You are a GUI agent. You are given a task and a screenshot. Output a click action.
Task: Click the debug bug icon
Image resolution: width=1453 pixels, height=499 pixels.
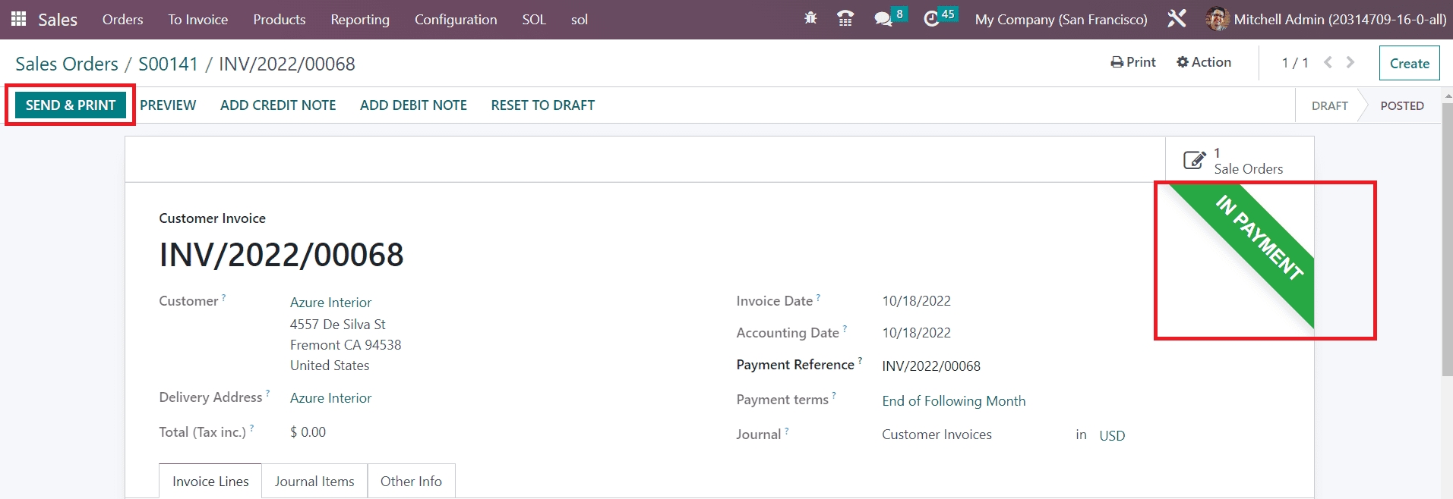810,19
